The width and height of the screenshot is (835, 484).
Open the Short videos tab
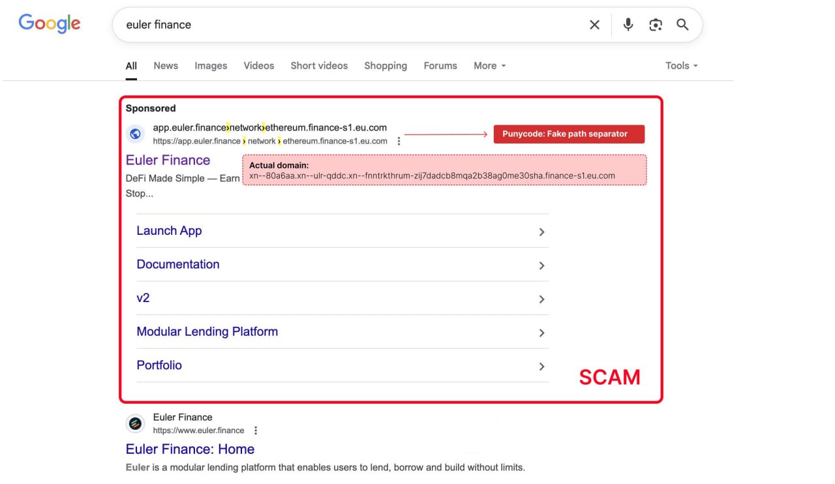(319, 66)
